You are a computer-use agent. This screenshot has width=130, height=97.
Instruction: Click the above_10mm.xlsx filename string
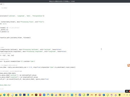(5, 85)
